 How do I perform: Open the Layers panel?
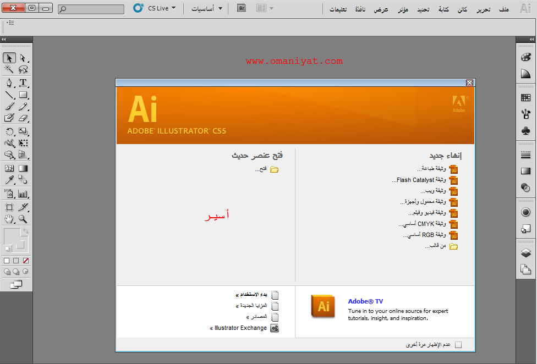[x=525, y=253]
